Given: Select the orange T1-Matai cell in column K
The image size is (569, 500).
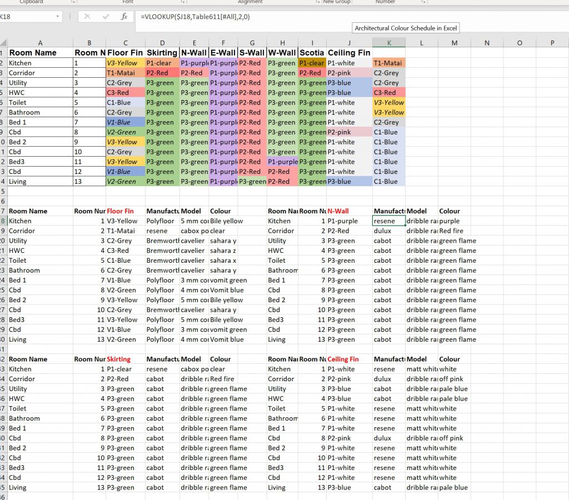Looking at the screenshot, I should point(388,63).
